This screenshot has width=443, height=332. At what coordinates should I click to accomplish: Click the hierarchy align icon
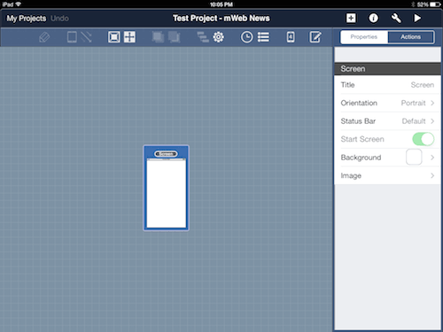[x=203, y=37]
